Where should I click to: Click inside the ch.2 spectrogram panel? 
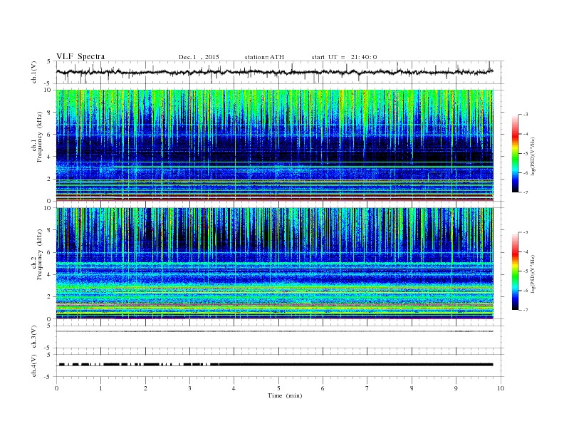coord(274,264)
